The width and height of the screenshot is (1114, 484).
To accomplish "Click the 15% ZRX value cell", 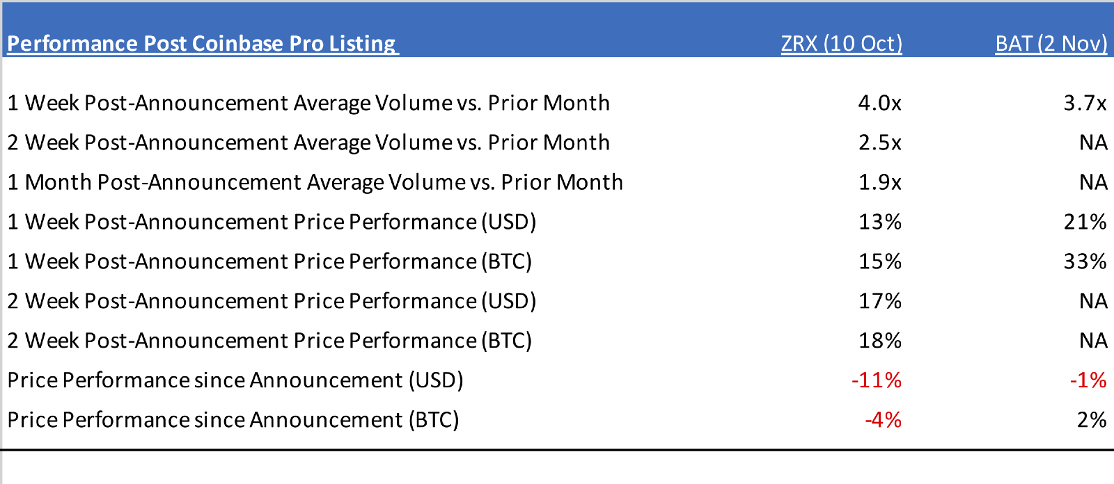I will [x=880, y=261].
